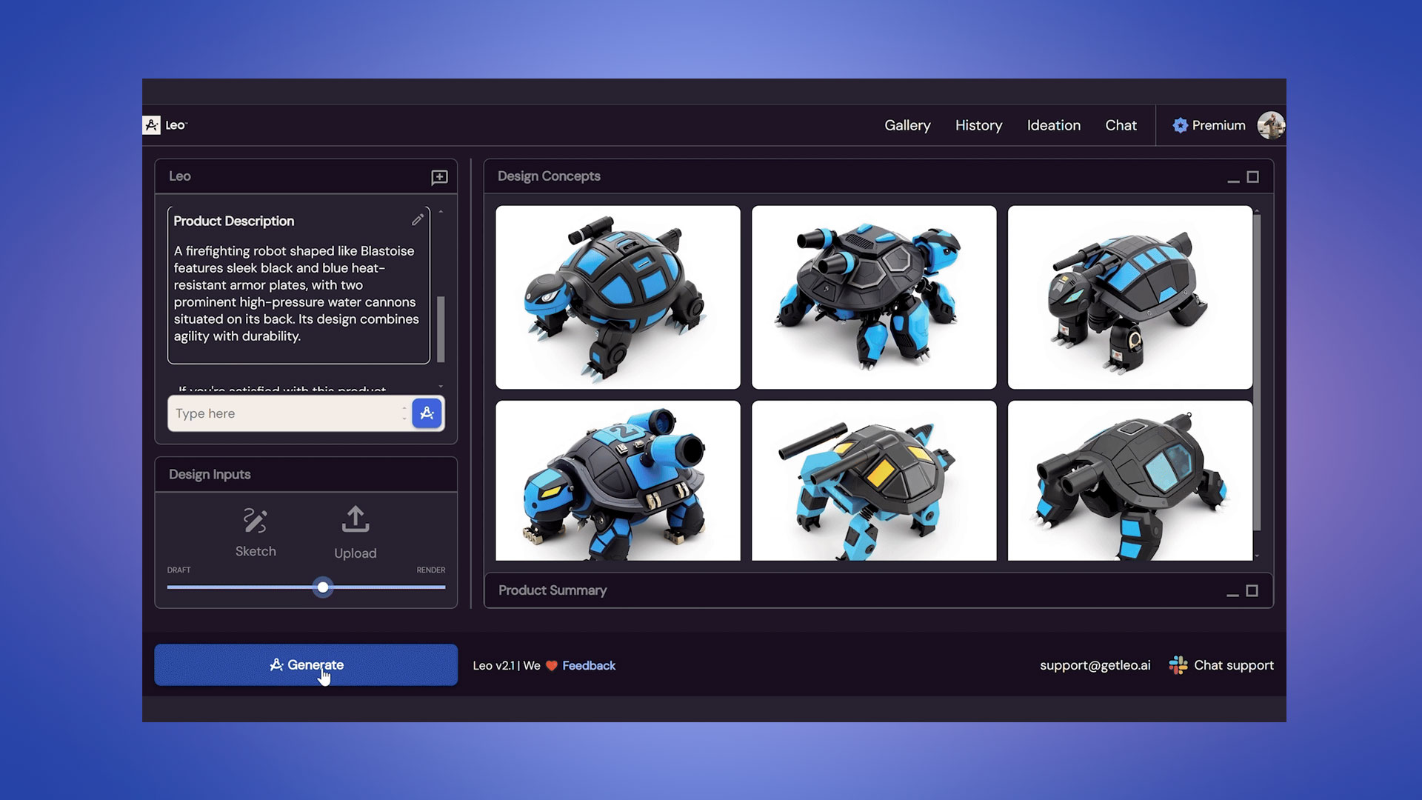This screenshot has width=1422, height=800.
Task: Send the typed prompt with Leo button
Action: (x=427, y=413)
